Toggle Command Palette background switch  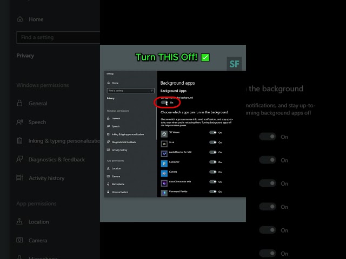[x=213, y=192]
